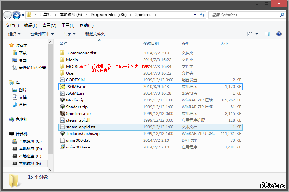Click Program Files (x86) breadcrumb segment

pos(109,15)
